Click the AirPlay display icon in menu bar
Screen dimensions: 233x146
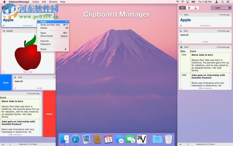tap(188, 2)
